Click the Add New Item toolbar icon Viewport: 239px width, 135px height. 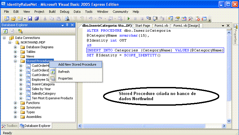point(20,19)
